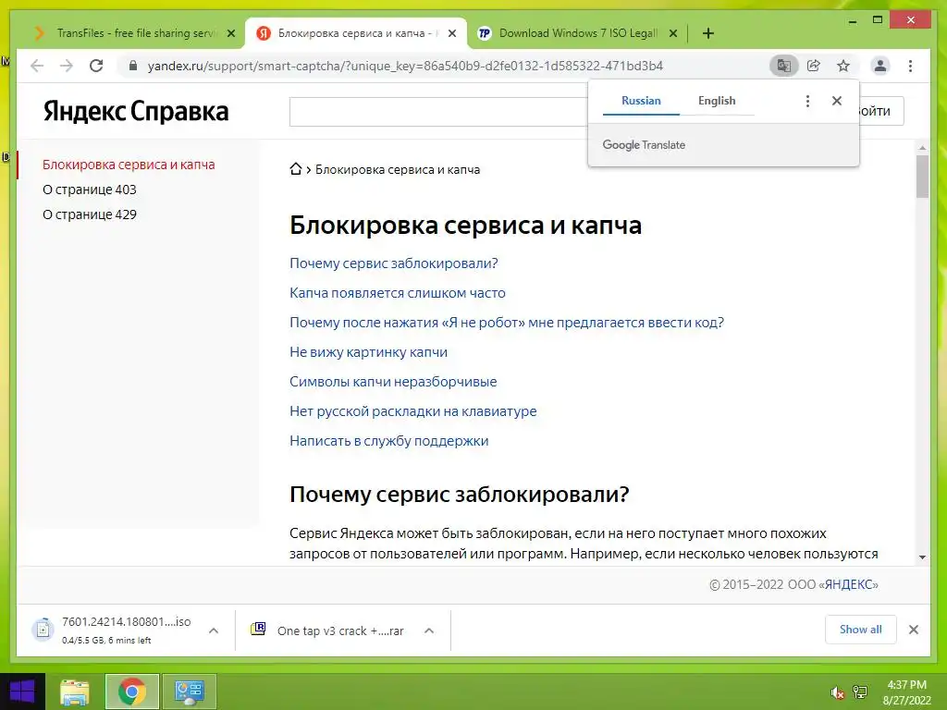
Task: Open link Не вижу картинку капчи
Action: point(368,352)
